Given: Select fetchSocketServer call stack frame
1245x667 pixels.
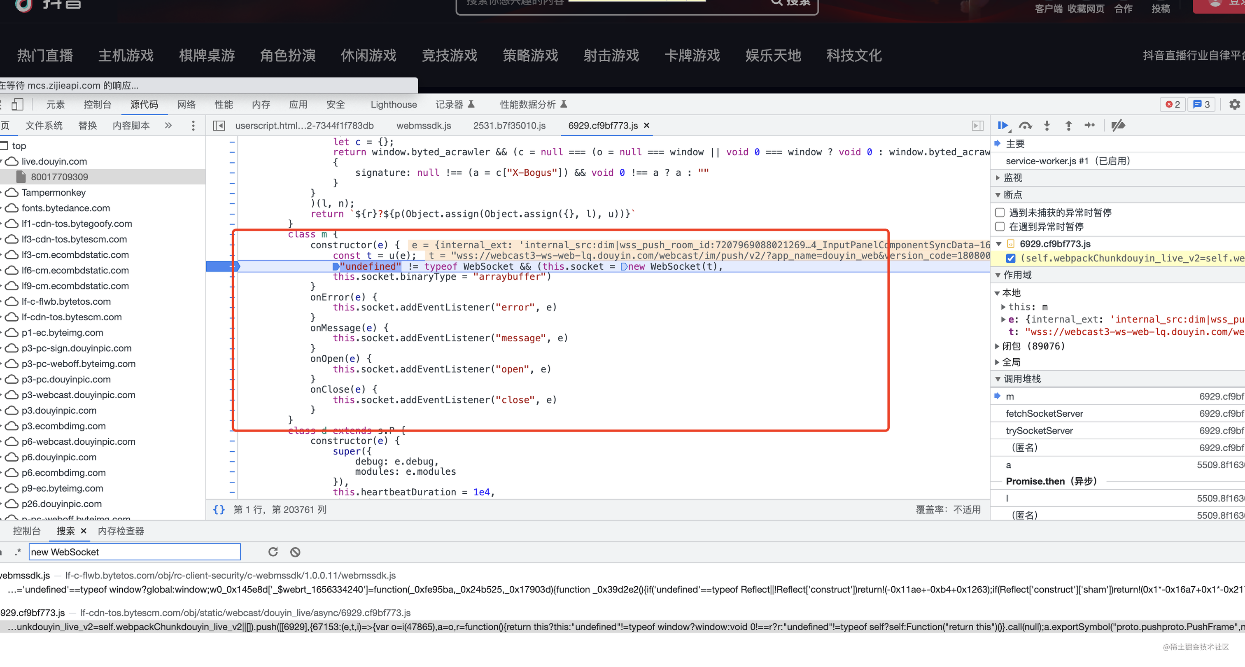Looking at the screenshot, I should [1044, 413].
